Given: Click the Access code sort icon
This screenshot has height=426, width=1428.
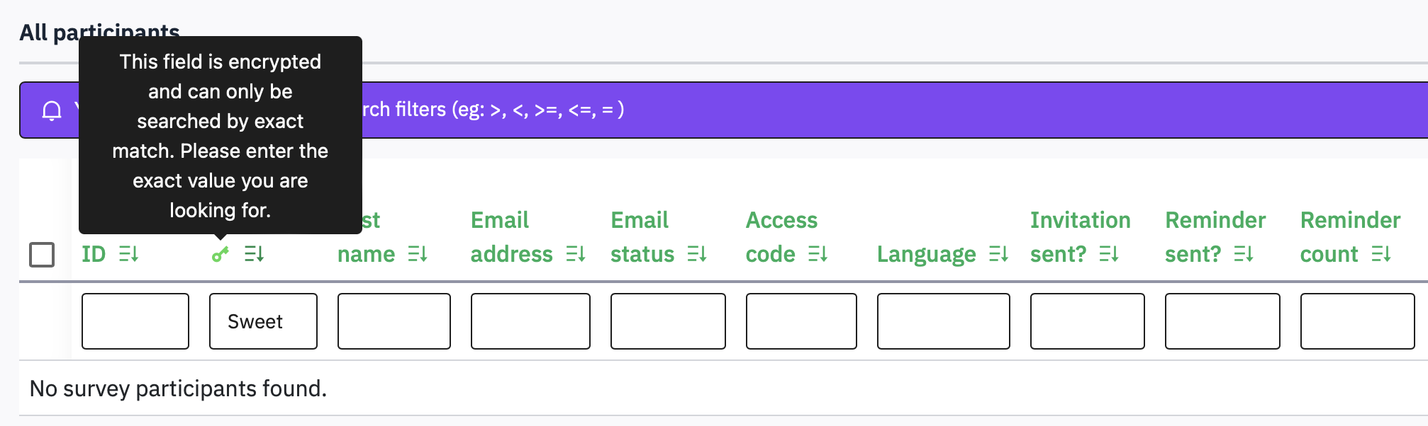Looking at the screenshot, I should pos(818,254).
